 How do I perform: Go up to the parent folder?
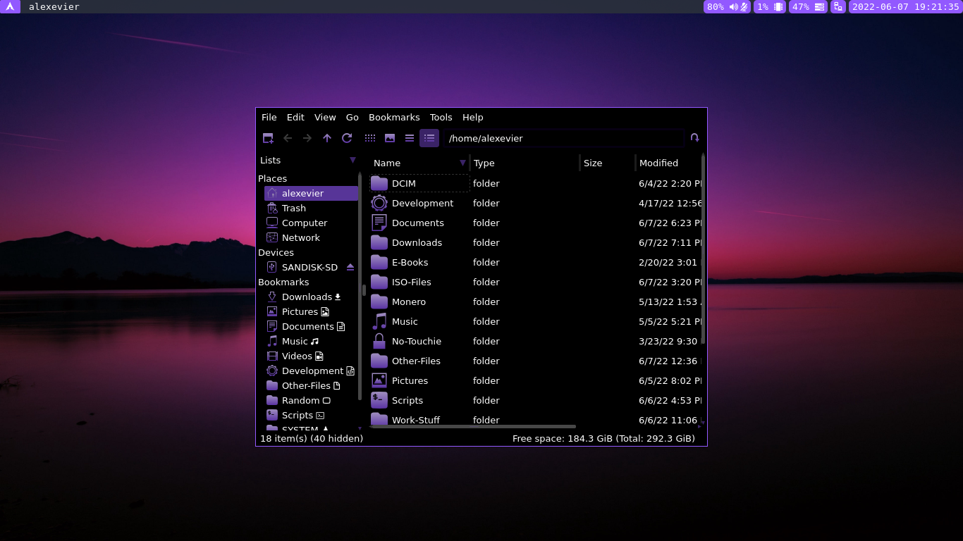pyautogui.click(x=327, y=138)
